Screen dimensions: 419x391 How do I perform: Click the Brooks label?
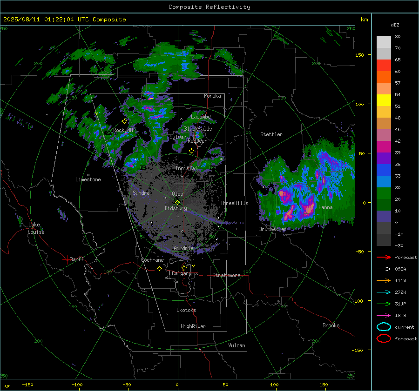[331, 325]
